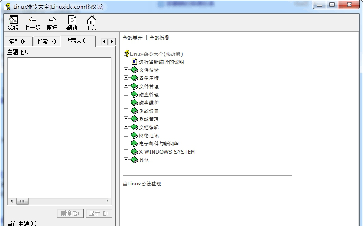
Task: Expand the 系统设置 tree node
Action: [126, 110]
